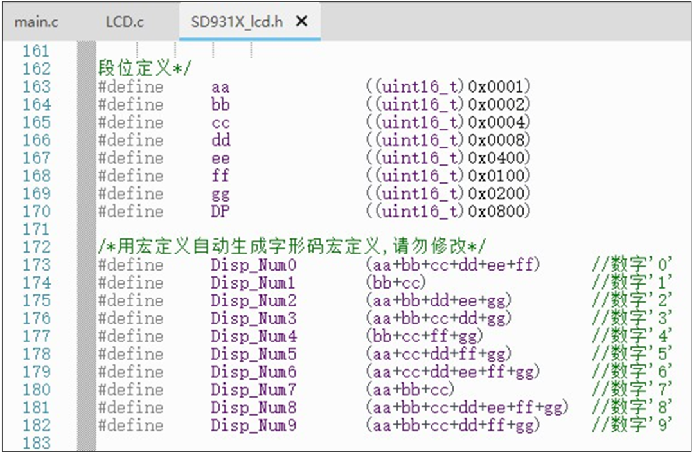Click comment //数字'9'
The height and width of the screenshot is (453, 694).
(x=632, y=425)
